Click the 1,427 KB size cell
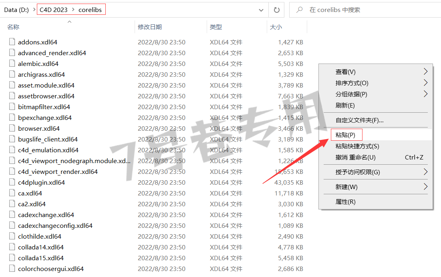441x277 pixels. (290, 42)
